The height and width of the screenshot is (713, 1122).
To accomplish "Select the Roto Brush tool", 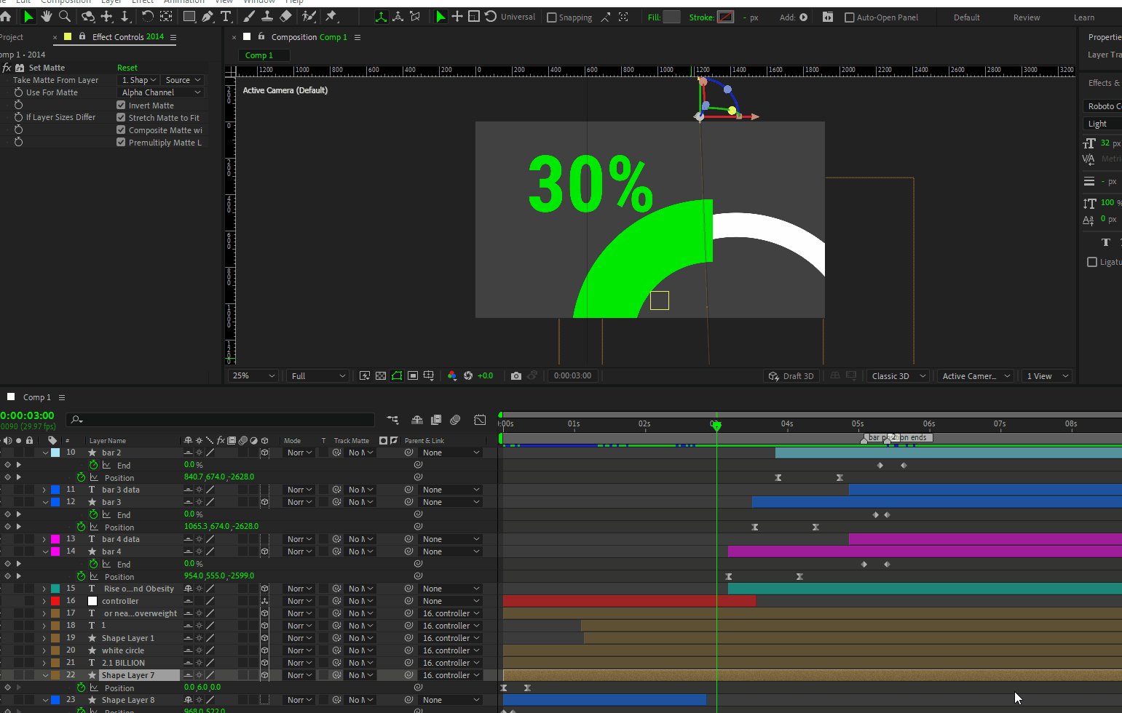I will click(309, 16).
